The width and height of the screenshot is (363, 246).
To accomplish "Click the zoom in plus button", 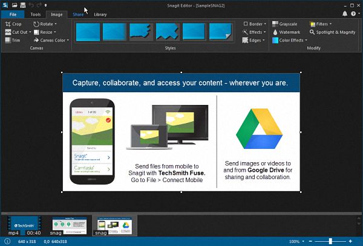I will [x=350, y=241].
